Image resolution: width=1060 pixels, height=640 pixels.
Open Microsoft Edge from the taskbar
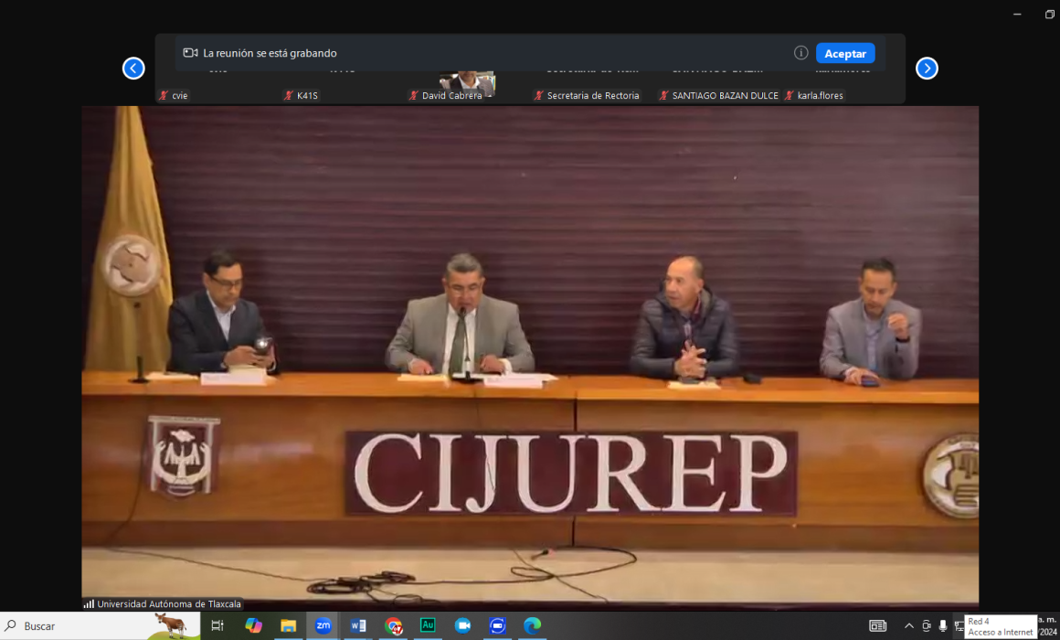coord(533,625)
